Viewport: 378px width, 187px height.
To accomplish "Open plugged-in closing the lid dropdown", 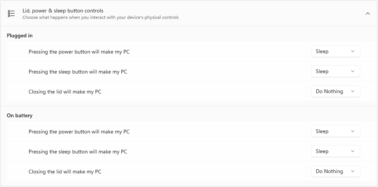I will pyautogui.click(x=335, y=92).
